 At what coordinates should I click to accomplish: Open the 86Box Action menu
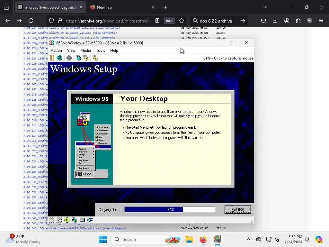[x=56, y=50]
